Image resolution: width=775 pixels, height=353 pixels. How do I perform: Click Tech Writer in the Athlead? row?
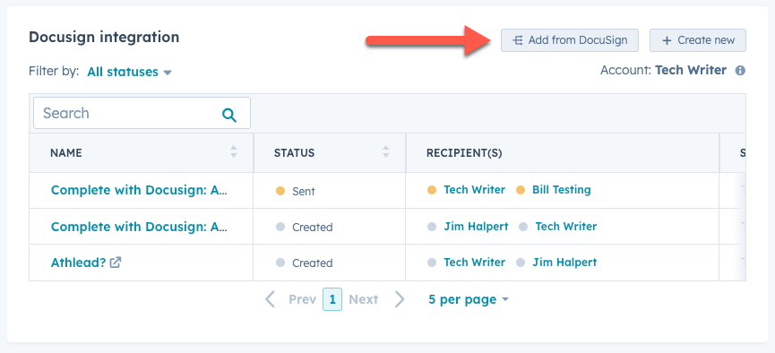pos(475,262)
